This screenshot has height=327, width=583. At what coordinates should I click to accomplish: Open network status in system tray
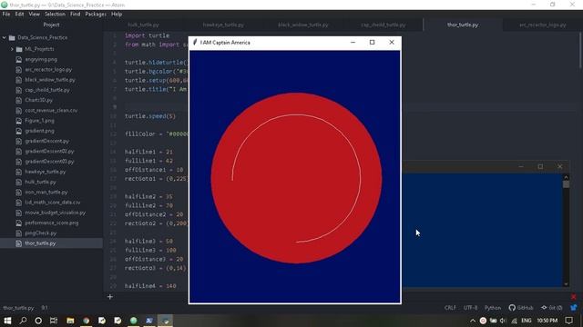pyautogui.click(x=514, y=321)
